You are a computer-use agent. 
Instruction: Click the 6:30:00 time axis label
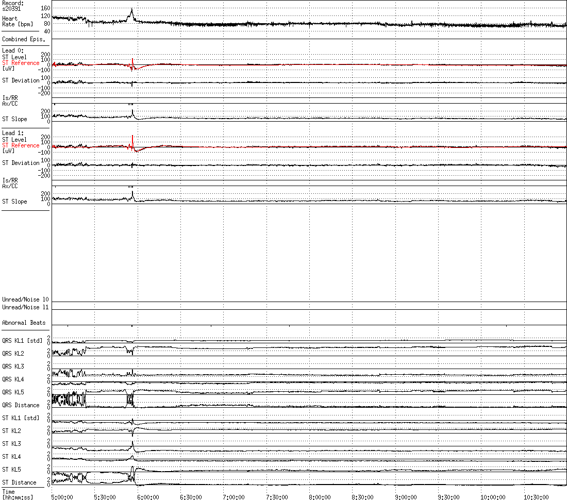pyautogui.click(x=190, y=497)
